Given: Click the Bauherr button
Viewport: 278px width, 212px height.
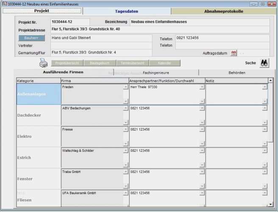Looking at the screenshot, I should coord(31,38).
